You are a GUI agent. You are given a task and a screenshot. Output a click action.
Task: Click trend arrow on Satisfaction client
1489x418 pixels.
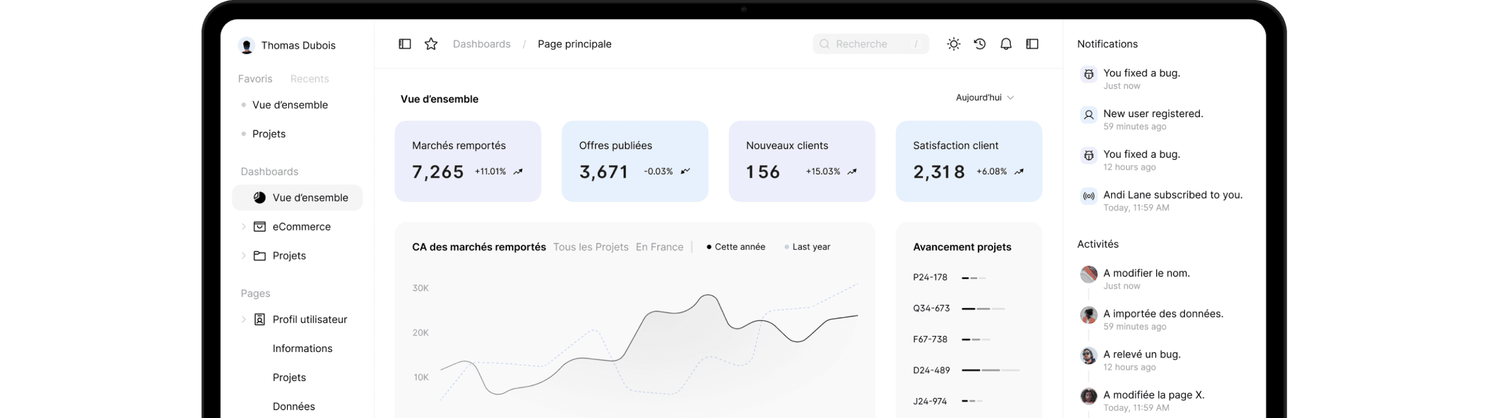pyautogui.click(x=1019, y=171)
